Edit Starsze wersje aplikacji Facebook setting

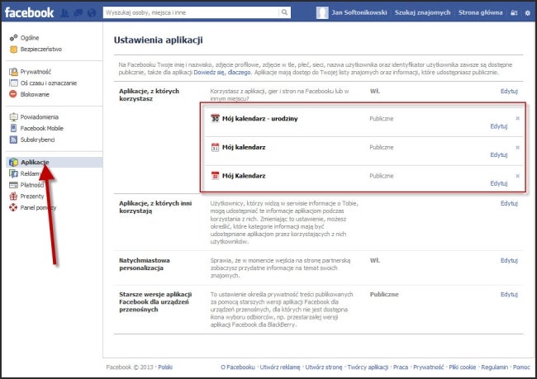coord(509,295)
